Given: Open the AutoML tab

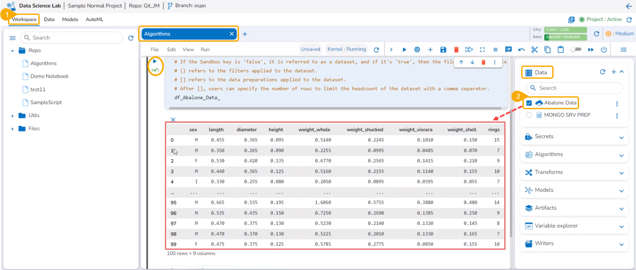Looking at the screenshot, I should [94, 20].
